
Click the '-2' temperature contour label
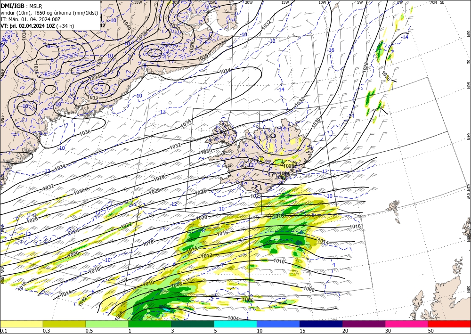click(211, 299)
